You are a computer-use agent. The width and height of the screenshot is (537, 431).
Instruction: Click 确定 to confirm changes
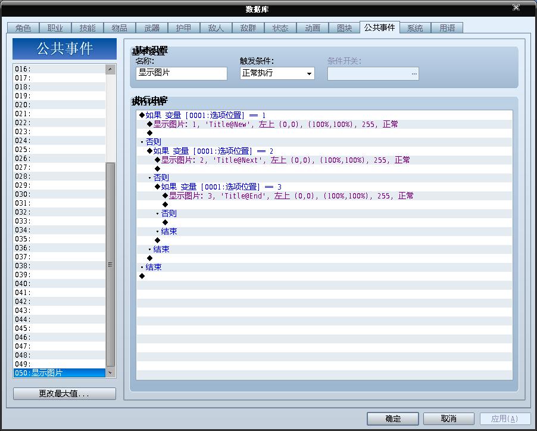393,418
